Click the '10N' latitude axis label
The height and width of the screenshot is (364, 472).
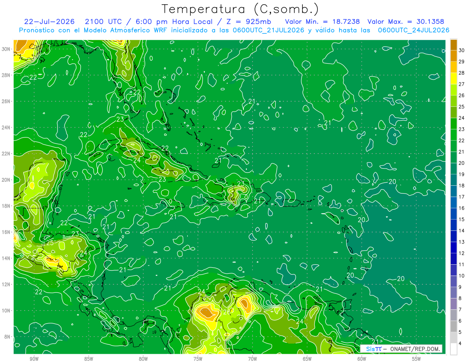click(x=7, y=311)
